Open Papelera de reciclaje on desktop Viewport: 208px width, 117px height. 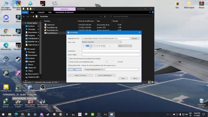(201, 103)
